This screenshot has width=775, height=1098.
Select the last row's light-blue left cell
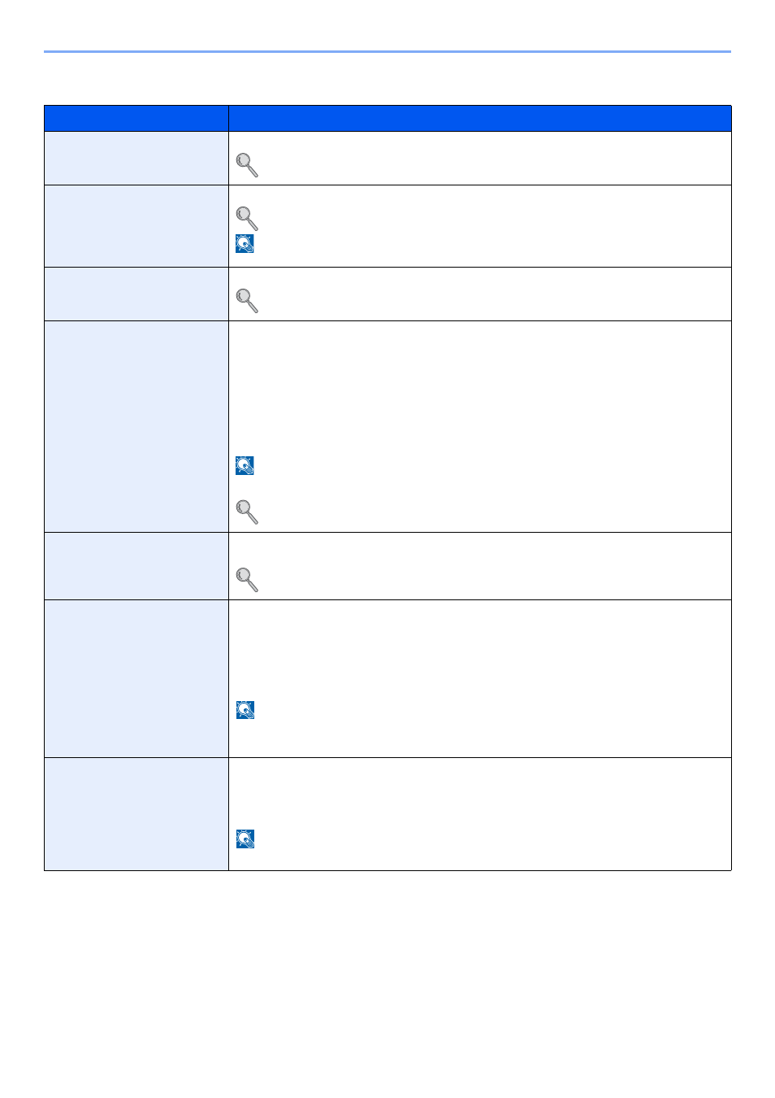coord(136,814)
